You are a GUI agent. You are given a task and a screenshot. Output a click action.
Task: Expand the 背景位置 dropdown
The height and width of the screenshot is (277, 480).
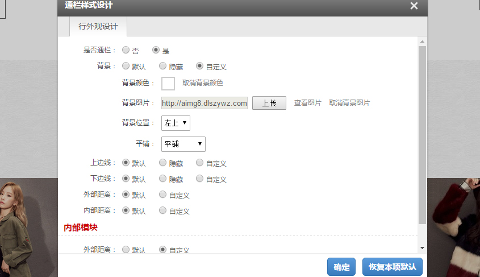point(176,123)
